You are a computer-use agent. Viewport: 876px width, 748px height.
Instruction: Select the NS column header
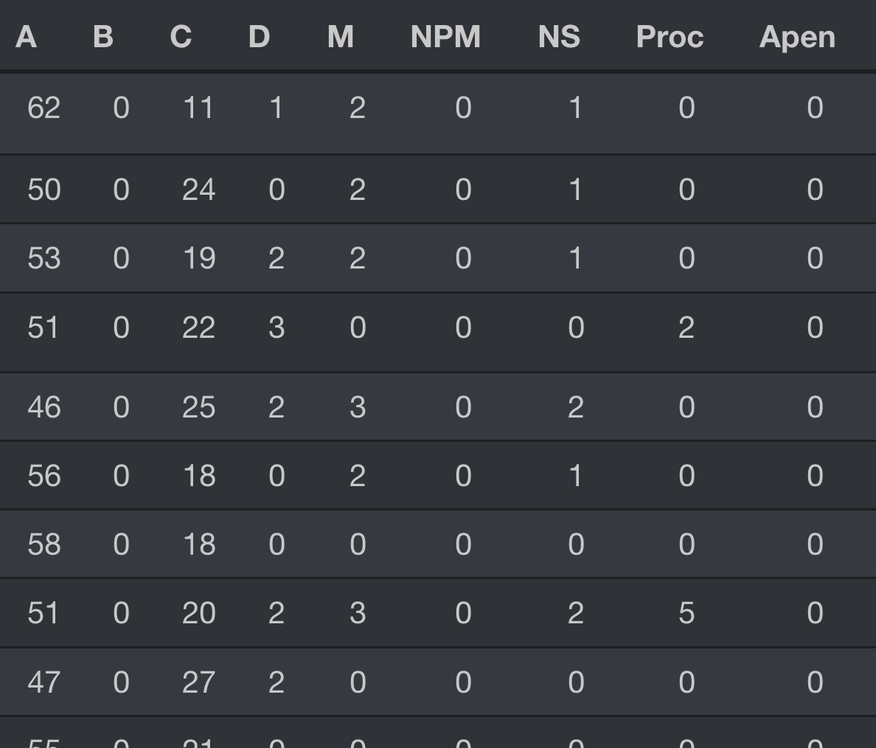pos(559,37)
